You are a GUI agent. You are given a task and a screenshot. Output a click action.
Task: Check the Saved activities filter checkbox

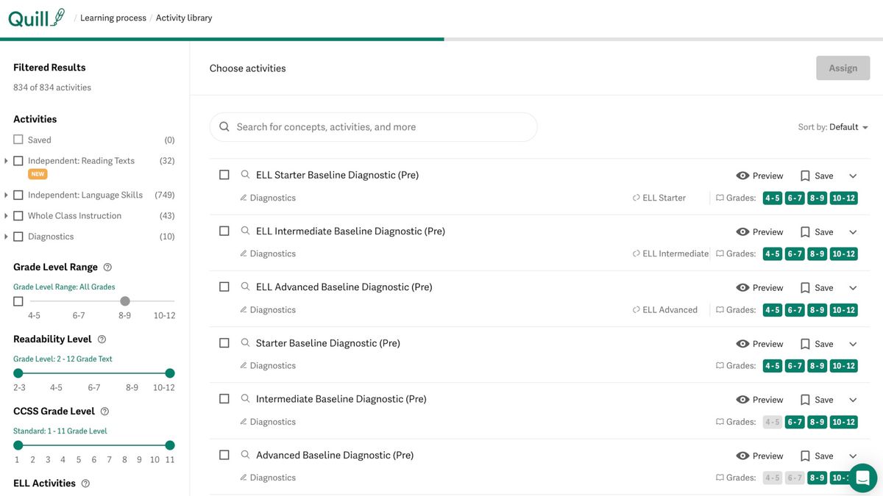[18, 140]
